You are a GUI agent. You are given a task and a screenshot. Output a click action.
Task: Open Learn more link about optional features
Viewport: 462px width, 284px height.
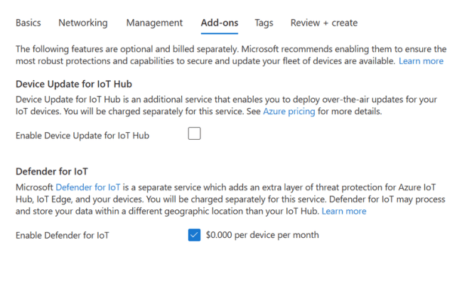click(x=421, y=61)
